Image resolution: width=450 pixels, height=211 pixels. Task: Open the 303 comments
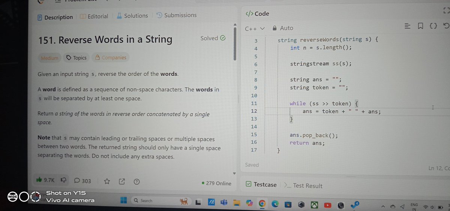[x=82, y=181]
